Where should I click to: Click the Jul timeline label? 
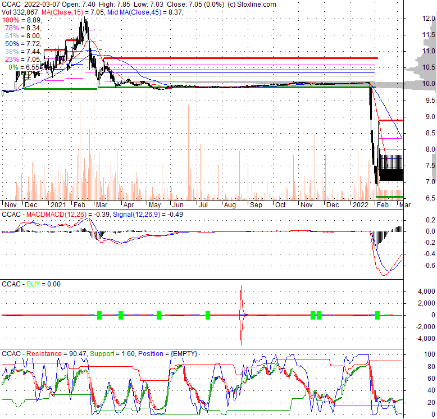point(203,205)
